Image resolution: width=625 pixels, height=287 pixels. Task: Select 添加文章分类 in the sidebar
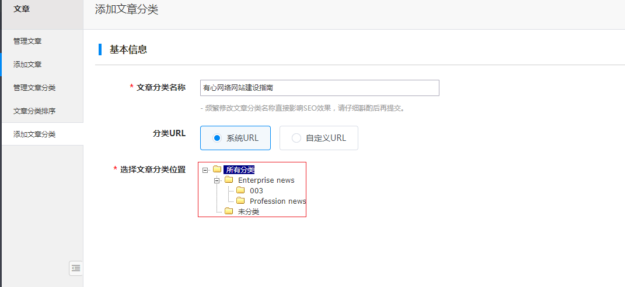click(x=34, y=134)
